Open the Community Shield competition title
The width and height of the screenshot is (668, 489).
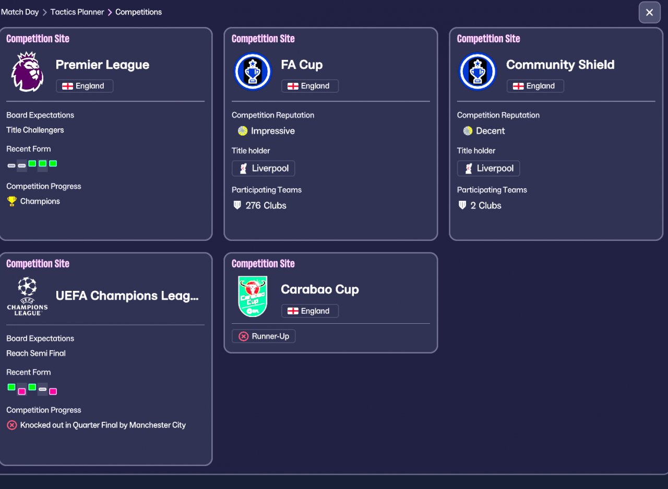click(560, 65)
